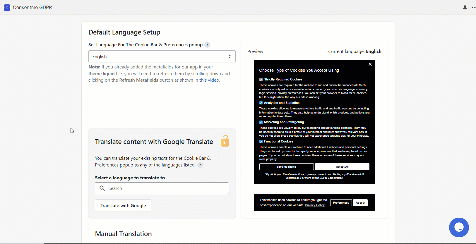The image size is (476, 244).
Task: Click the Preview label
Action: coord(255,51)
